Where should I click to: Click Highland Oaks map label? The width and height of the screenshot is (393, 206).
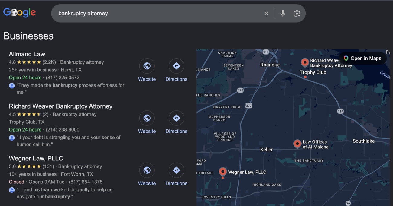[267, 185]
